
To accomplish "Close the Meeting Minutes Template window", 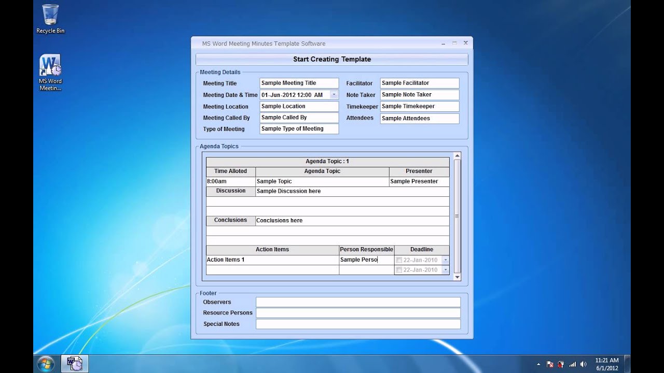I will [465, 43].
